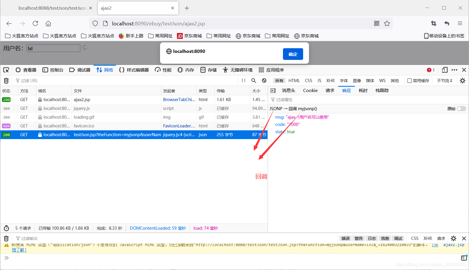Open the 耗时 details tab

pos(363,91)
